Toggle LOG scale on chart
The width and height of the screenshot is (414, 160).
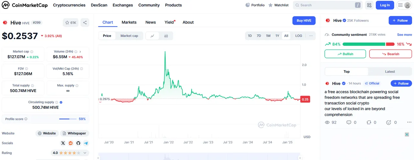(x=299, y=36)
